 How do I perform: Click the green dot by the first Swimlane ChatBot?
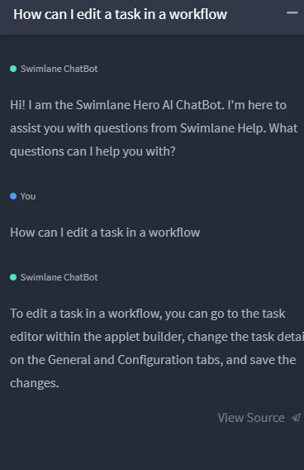tap(13, 69)
